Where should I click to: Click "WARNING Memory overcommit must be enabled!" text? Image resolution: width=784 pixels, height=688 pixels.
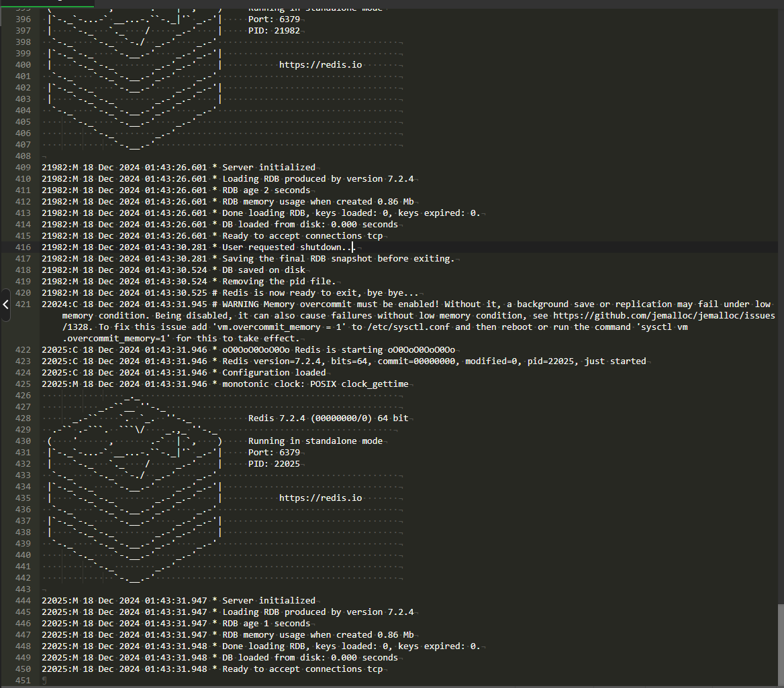(x=330, y=304)
